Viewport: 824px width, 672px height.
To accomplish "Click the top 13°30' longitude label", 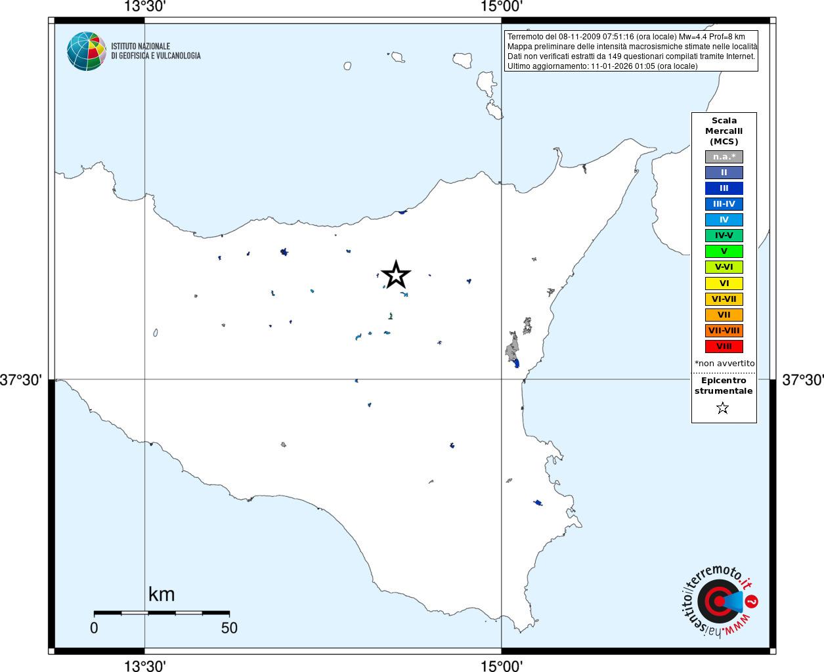I will [x=145, y=7].
